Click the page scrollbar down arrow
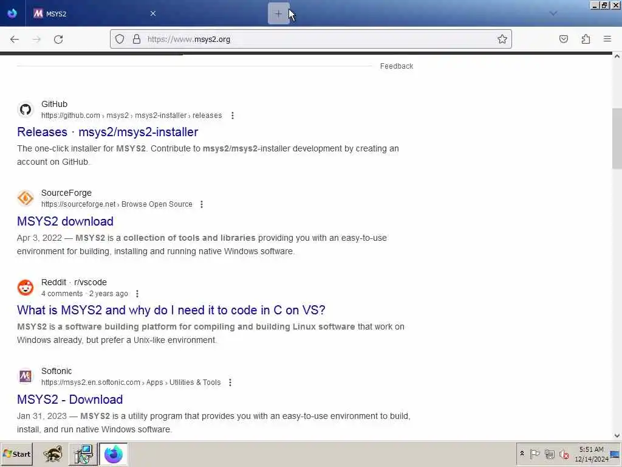 (617, 435)
